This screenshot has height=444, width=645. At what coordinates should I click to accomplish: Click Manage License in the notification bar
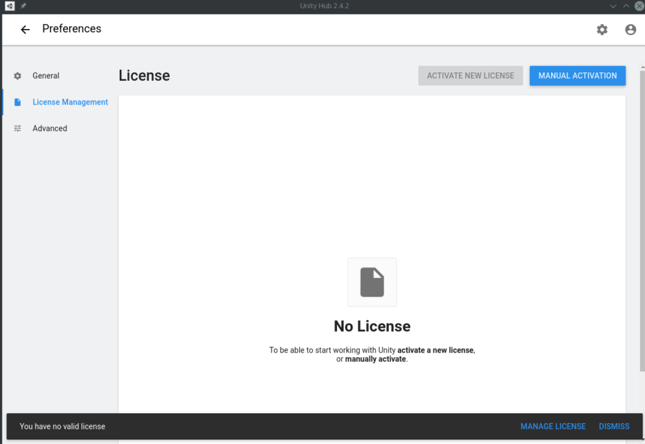coord(553,426)
